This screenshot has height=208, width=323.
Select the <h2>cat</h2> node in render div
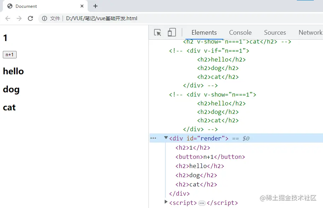196,185
